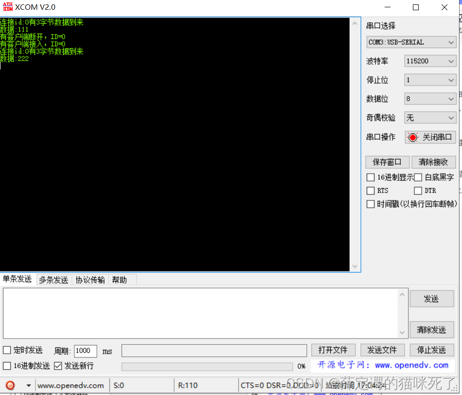462x395 pixels.
Task: Click the 清除发送 button
Action: [432, 329]
